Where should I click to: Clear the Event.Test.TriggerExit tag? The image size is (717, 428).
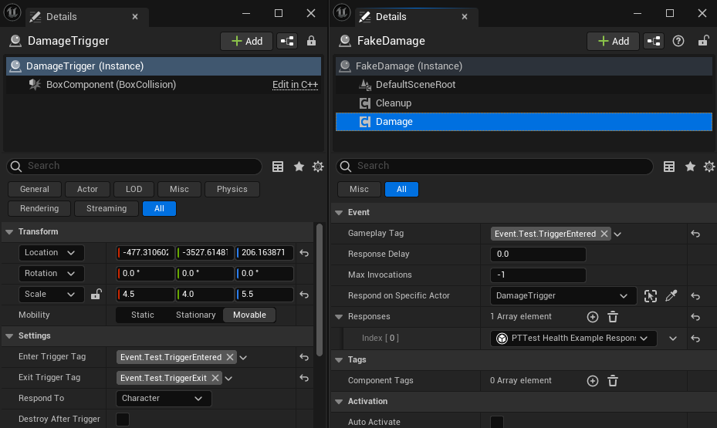215,378
